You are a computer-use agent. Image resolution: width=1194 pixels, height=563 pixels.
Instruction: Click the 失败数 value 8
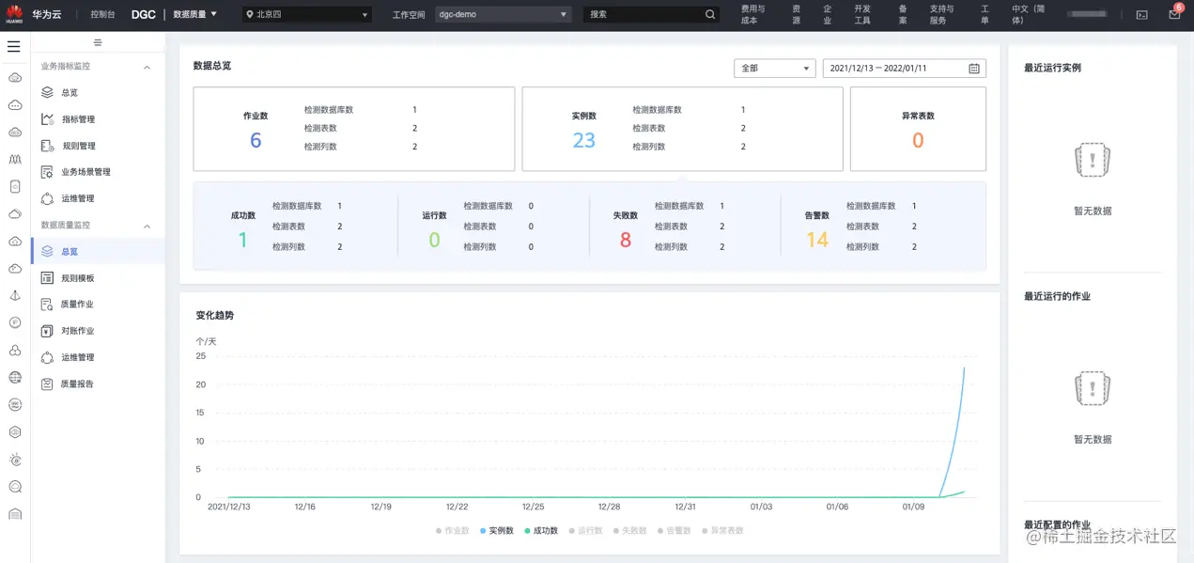[626, 241]
